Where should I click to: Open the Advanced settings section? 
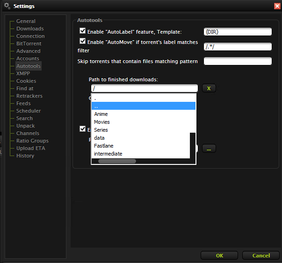[x=28, y=51]
